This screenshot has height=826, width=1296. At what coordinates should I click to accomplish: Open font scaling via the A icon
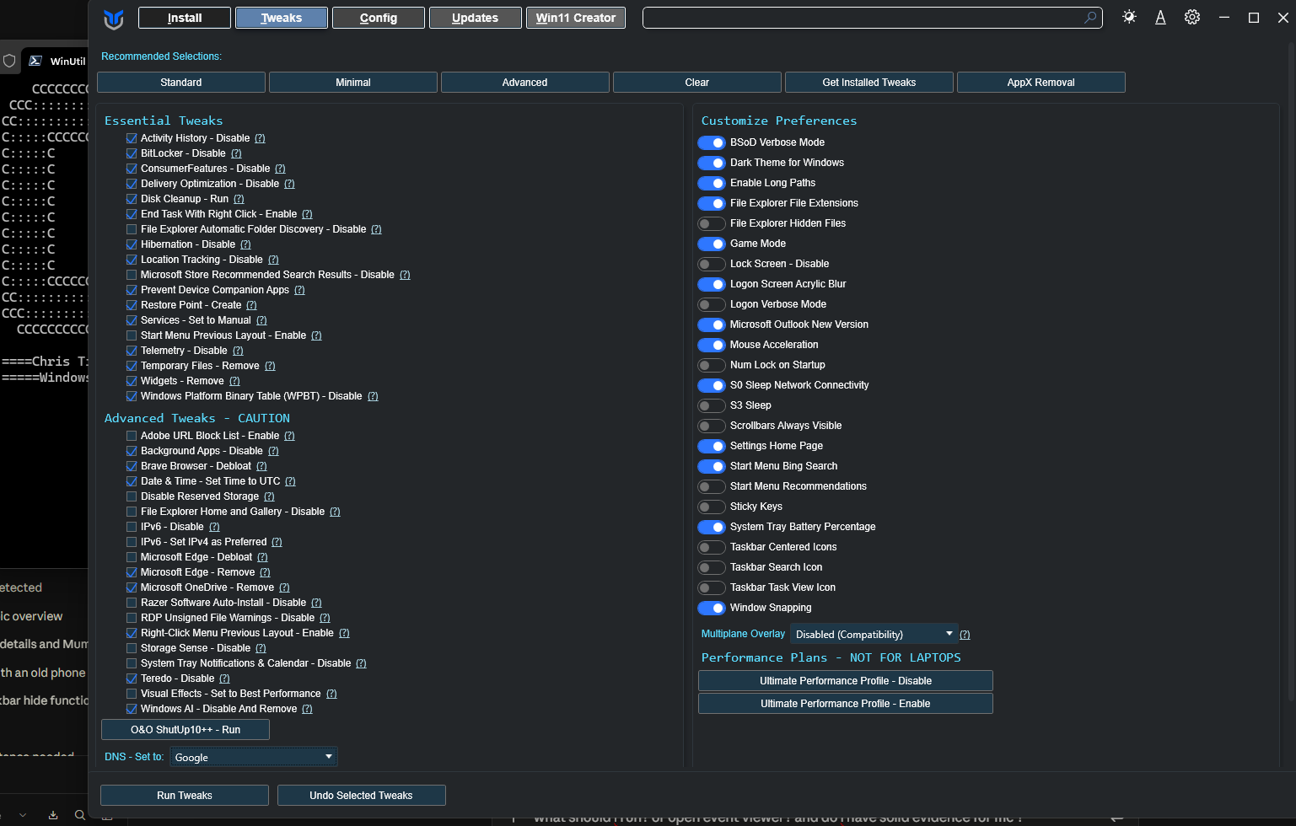[1160, 17]
